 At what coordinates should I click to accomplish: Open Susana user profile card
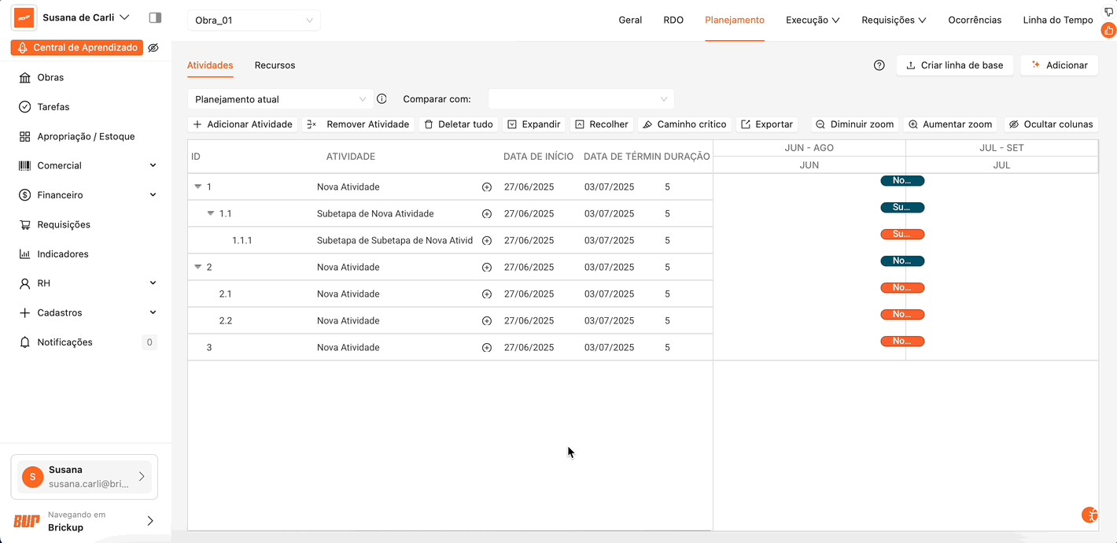point(84,477)
